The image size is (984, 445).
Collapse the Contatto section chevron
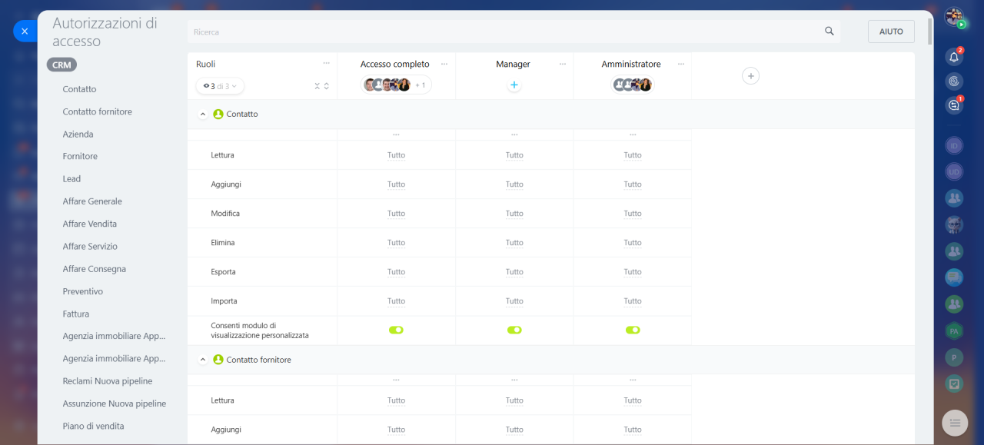203,114
